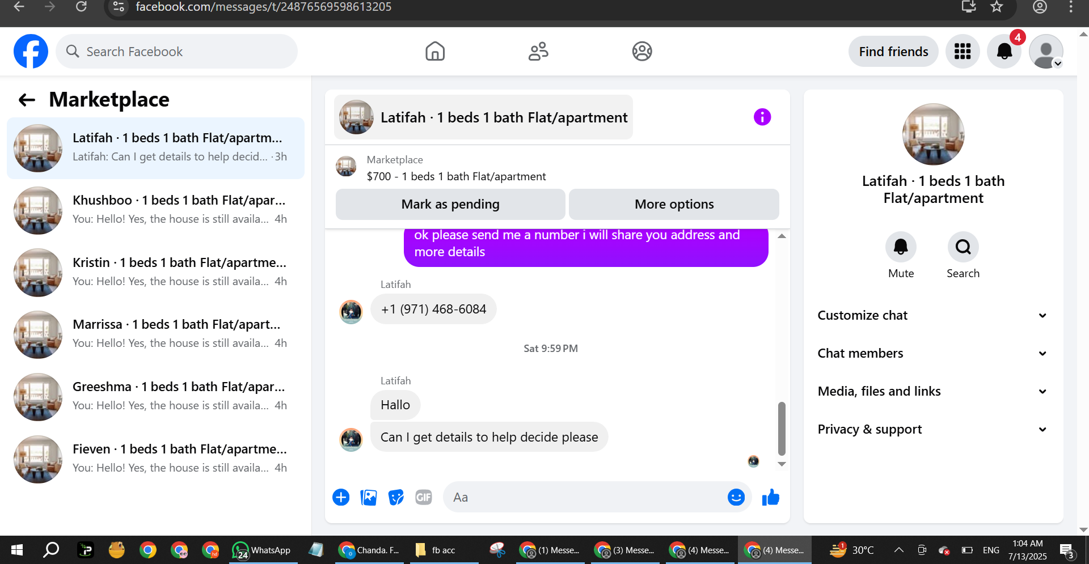Open the apps menu grid icon

coord(963,52)
